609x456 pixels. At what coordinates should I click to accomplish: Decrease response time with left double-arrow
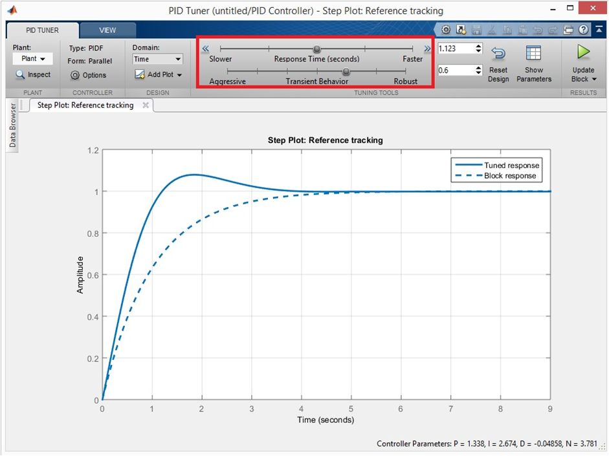tap(205, 49)
